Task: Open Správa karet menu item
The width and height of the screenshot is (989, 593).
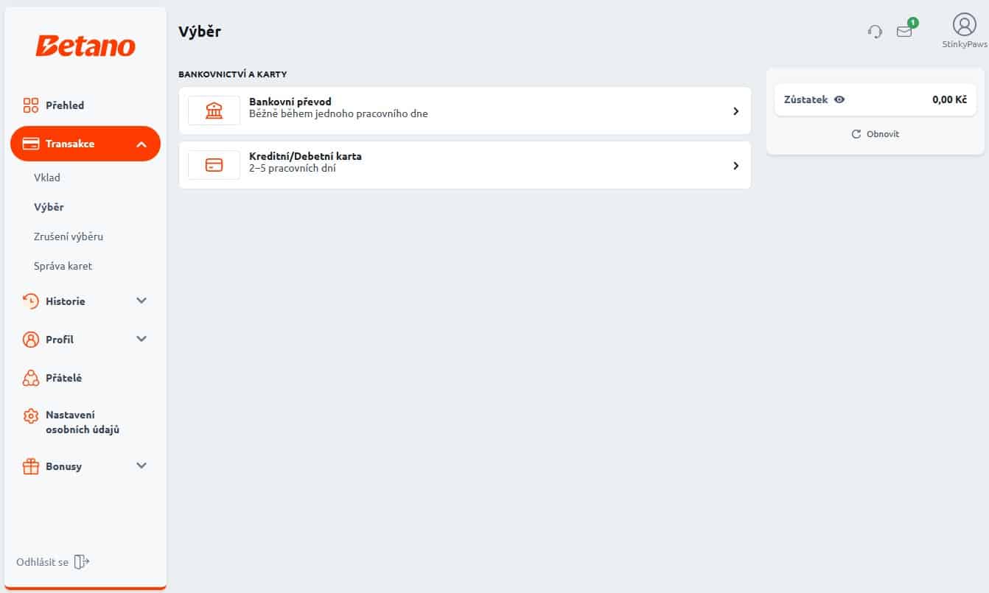Action: 63,266
